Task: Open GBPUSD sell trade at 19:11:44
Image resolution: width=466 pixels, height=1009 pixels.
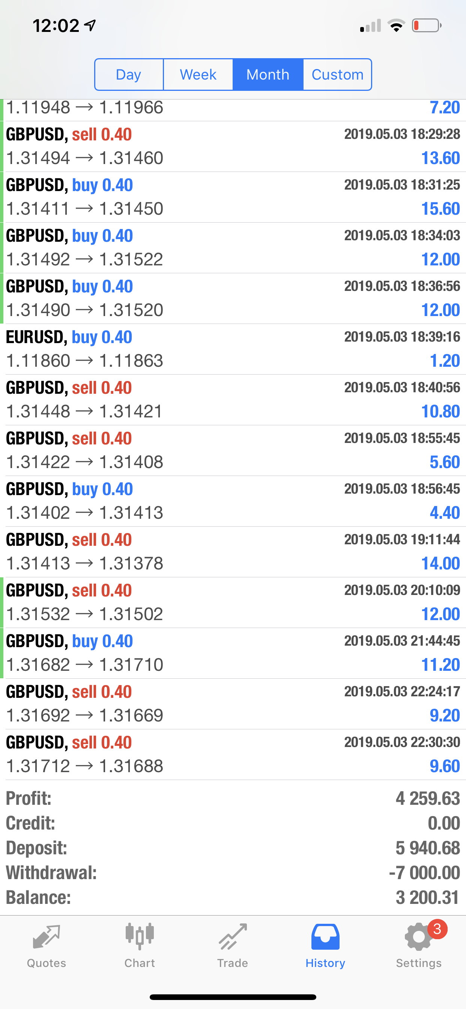Action: pos(233,552)
